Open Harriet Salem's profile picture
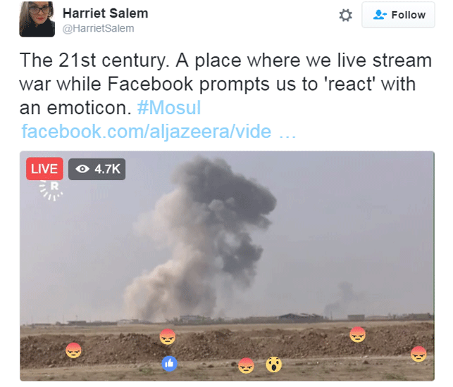 pos(37,19)
